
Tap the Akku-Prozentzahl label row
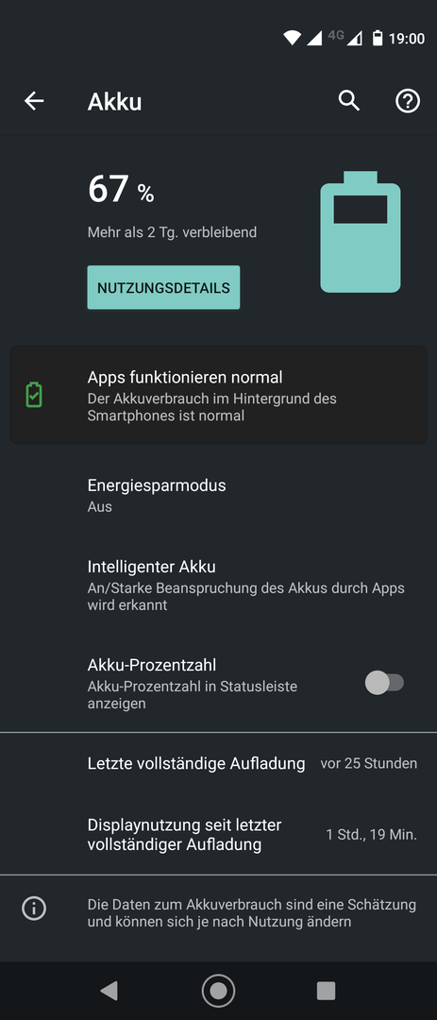pos(219,683)
